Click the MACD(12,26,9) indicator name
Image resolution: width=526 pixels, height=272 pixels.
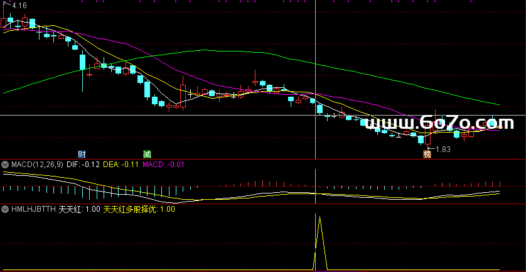click(37, 165)
